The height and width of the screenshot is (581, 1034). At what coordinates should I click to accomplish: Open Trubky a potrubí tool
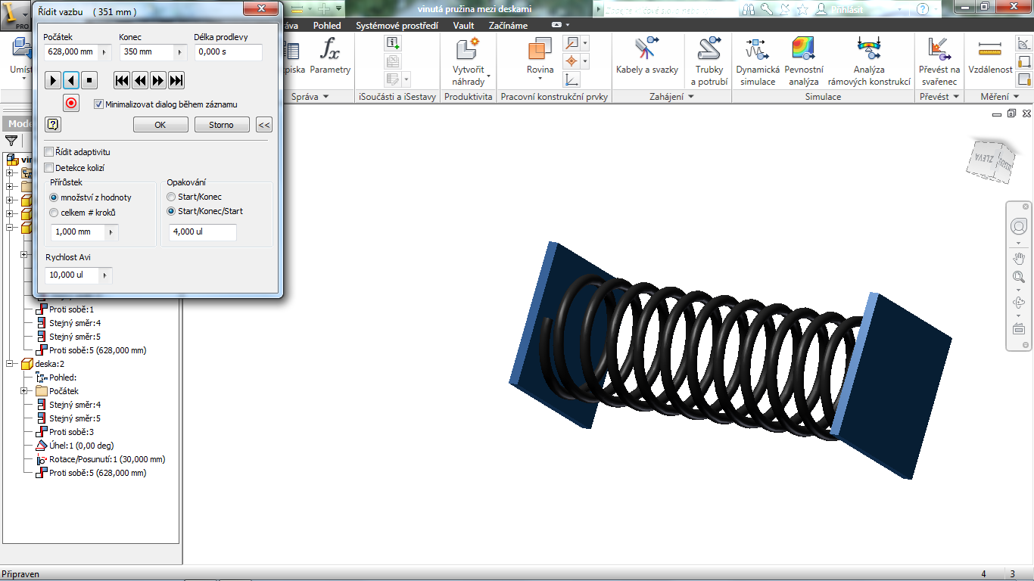[709, 60]
